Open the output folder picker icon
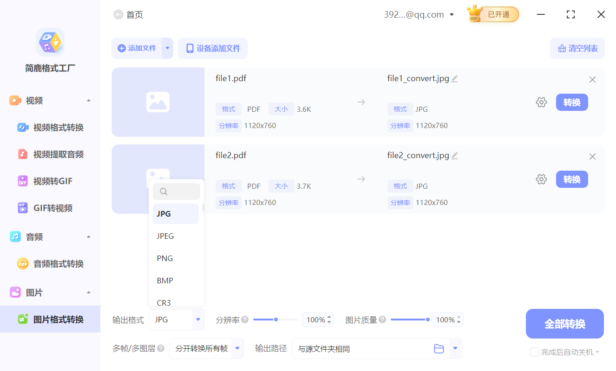616x371 pixels. [439, 348]
